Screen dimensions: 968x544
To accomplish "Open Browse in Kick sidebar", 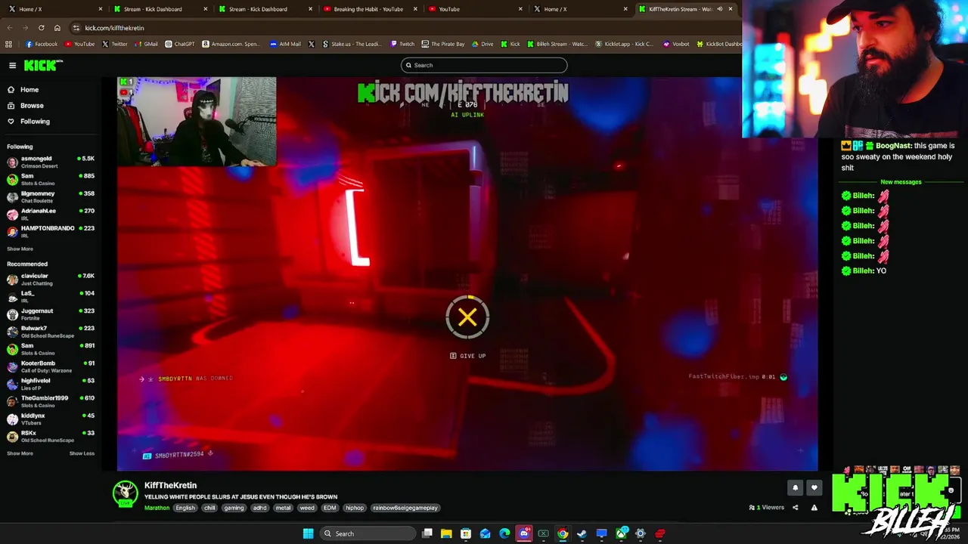I will pyautogui.click(x=32, y=106).
